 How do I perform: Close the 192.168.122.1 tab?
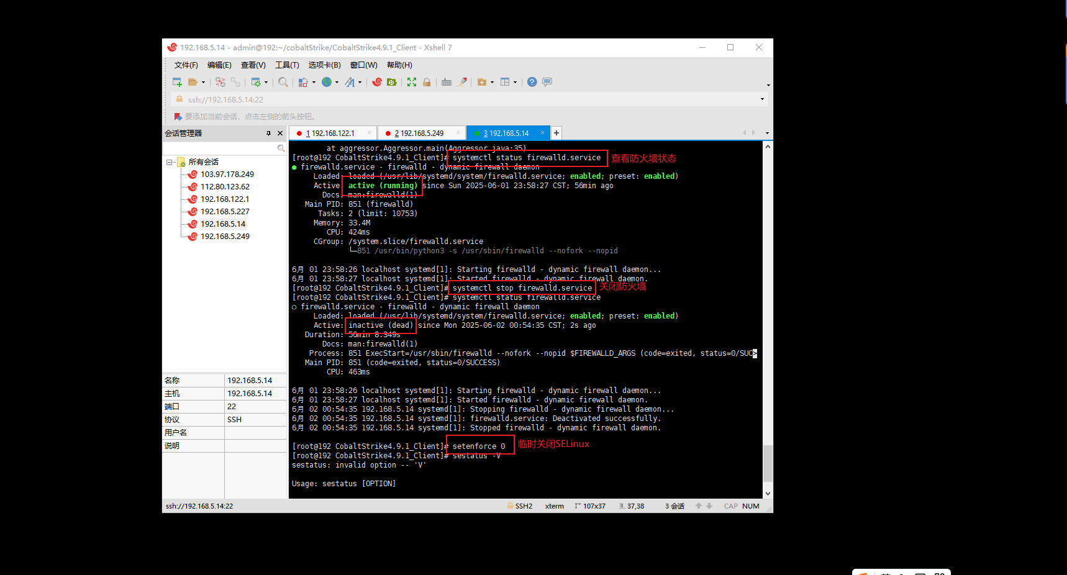pos(369,133)
